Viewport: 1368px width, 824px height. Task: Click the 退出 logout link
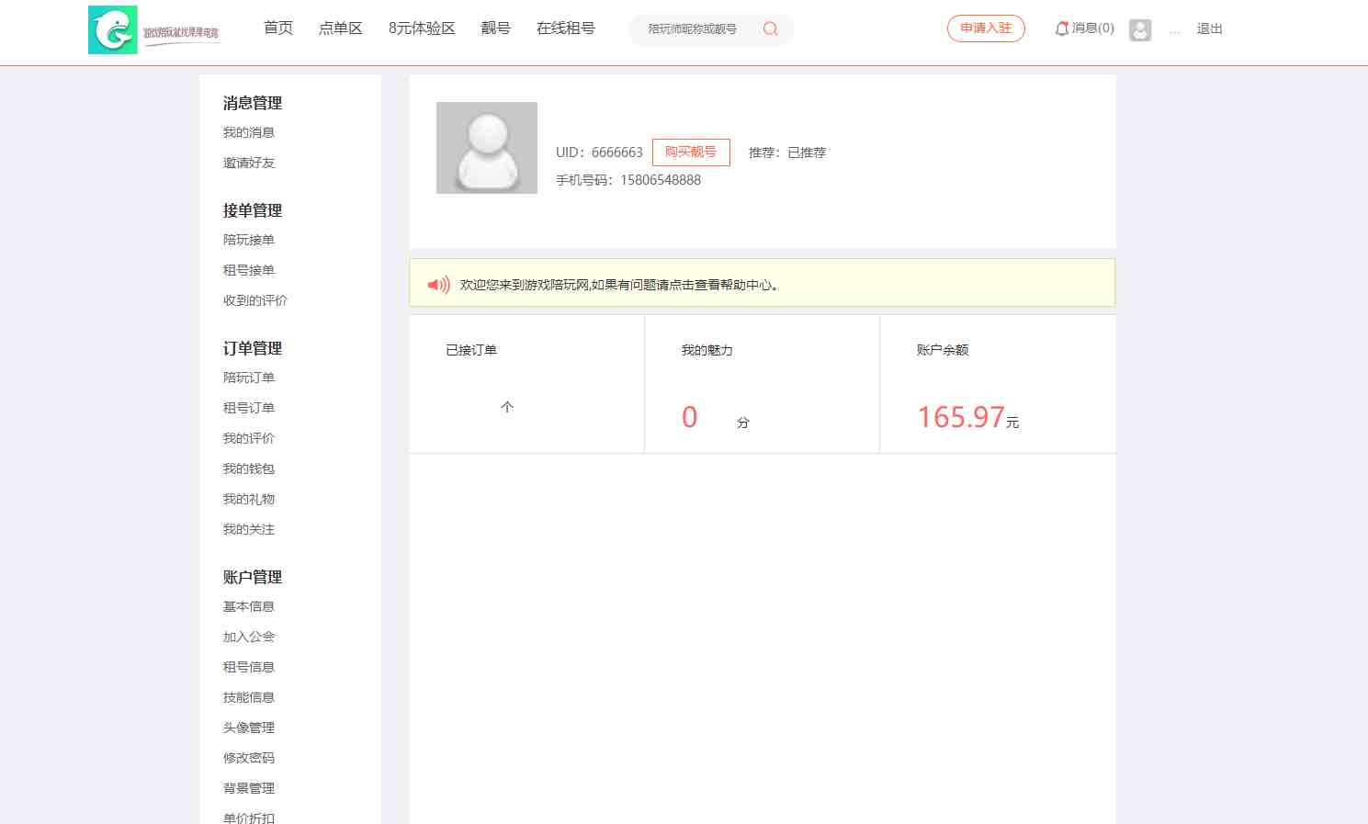pos(1209,29)
